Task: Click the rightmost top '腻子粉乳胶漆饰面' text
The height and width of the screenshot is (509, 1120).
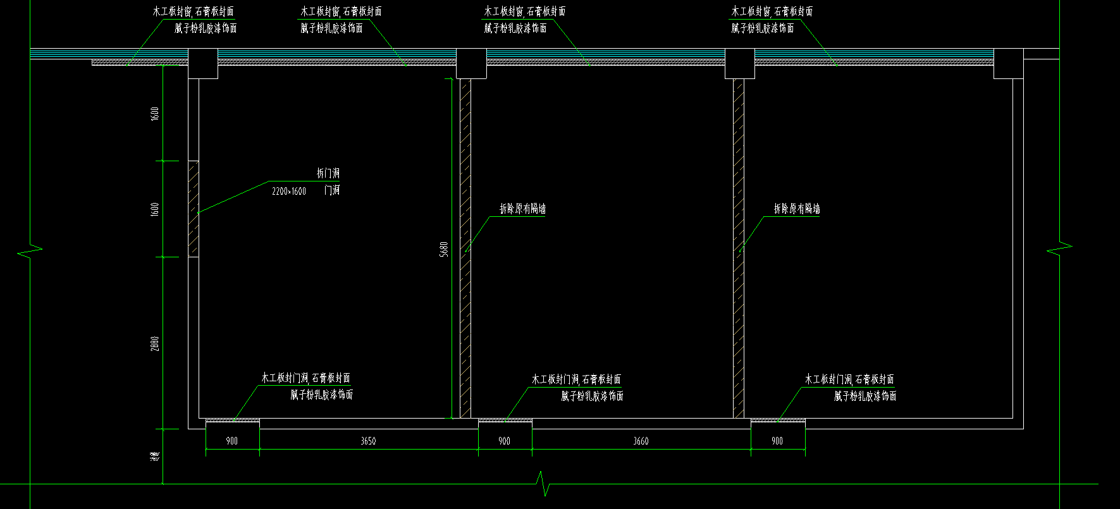Action: coord(762,28)
